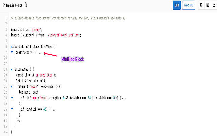Click the Edit button
The image size is (217, 136).
click(x=177, y=5)
